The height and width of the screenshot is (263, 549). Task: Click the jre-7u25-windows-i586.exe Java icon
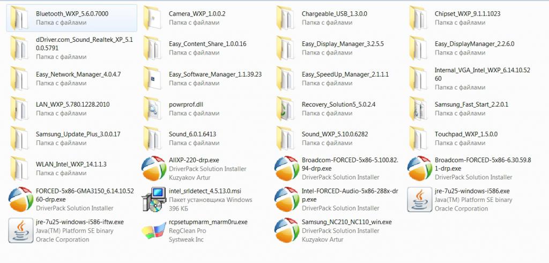point(419,200)
